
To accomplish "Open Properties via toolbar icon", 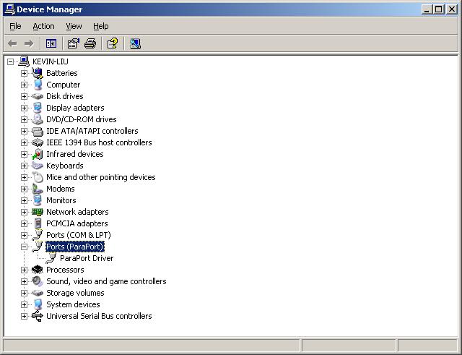I will (74, 43).
